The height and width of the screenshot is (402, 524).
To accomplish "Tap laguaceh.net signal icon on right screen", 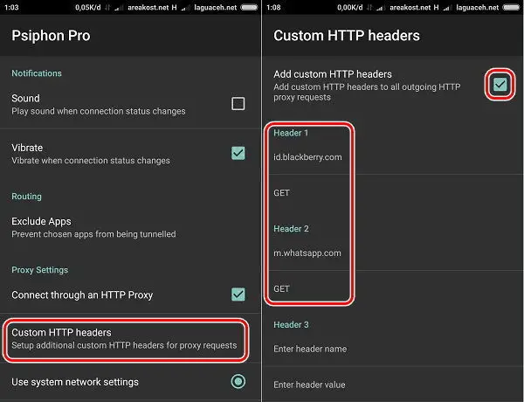I will coord(445,8).
